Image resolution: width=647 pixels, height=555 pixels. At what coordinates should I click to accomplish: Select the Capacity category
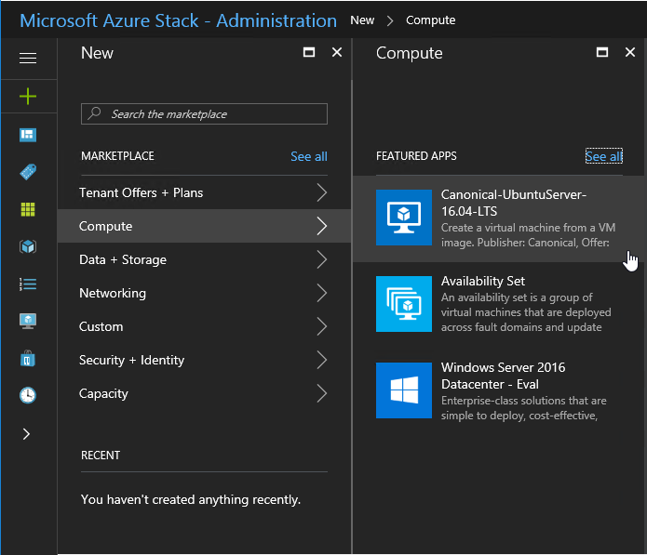[204, 393]
